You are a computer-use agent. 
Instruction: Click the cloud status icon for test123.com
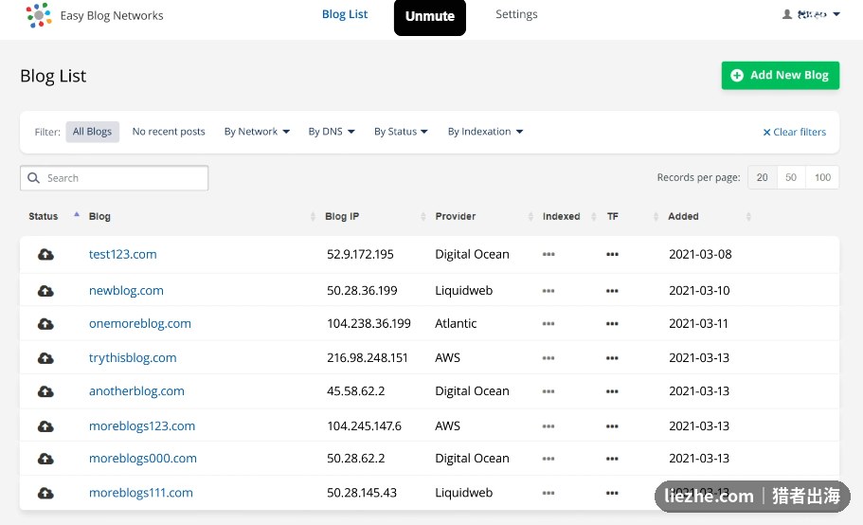[x=45, y=254]
